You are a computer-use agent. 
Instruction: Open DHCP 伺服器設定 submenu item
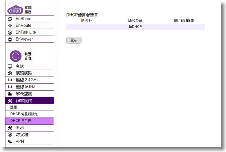(24, 114)
